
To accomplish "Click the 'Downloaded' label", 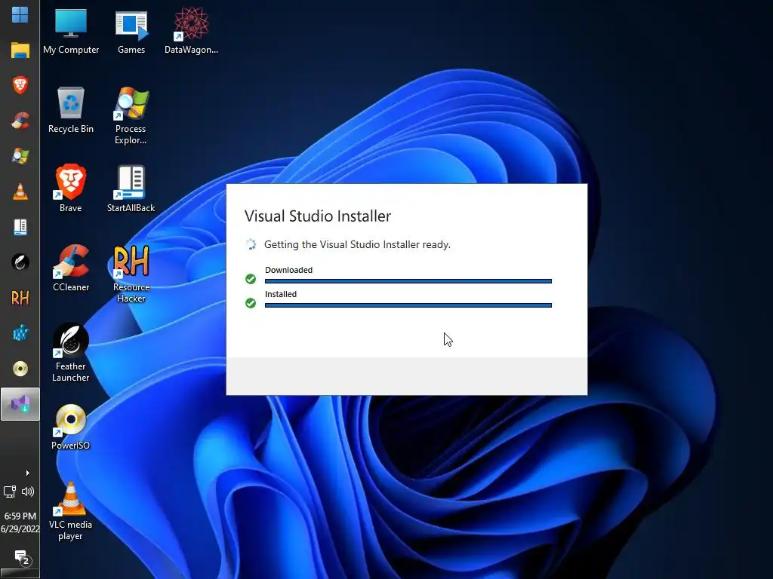I will 289,270.
